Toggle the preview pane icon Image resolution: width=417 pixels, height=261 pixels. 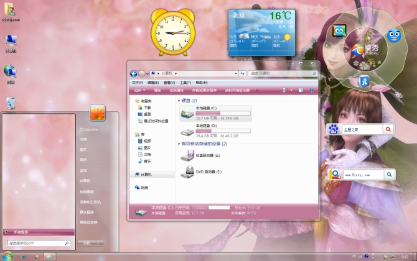tap(301, 91)
